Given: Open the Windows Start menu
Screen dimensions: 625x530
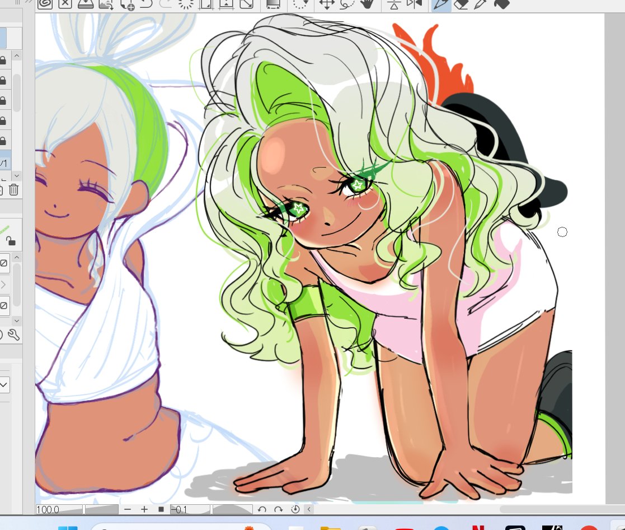Looking at the screenshot, I should coord(68,528).
